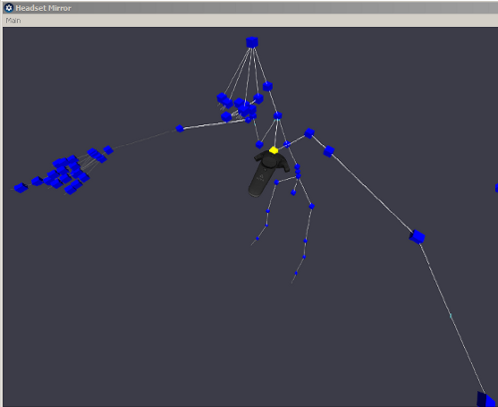Screen dimensions: 498x407
Task: Select the second blue cube along the right branch
Action: coord(329,151)
